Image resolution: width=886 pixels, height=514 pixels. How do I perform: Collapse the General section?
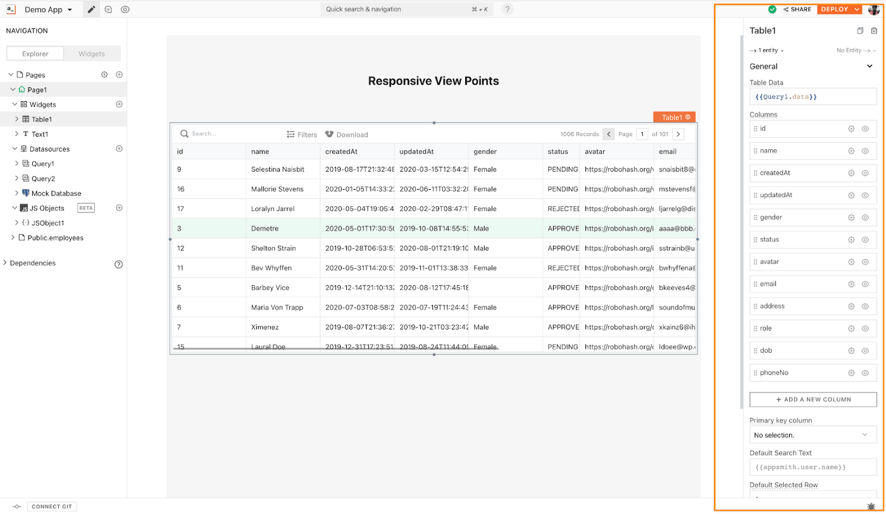pyautogui.click(x=870, y=66)
